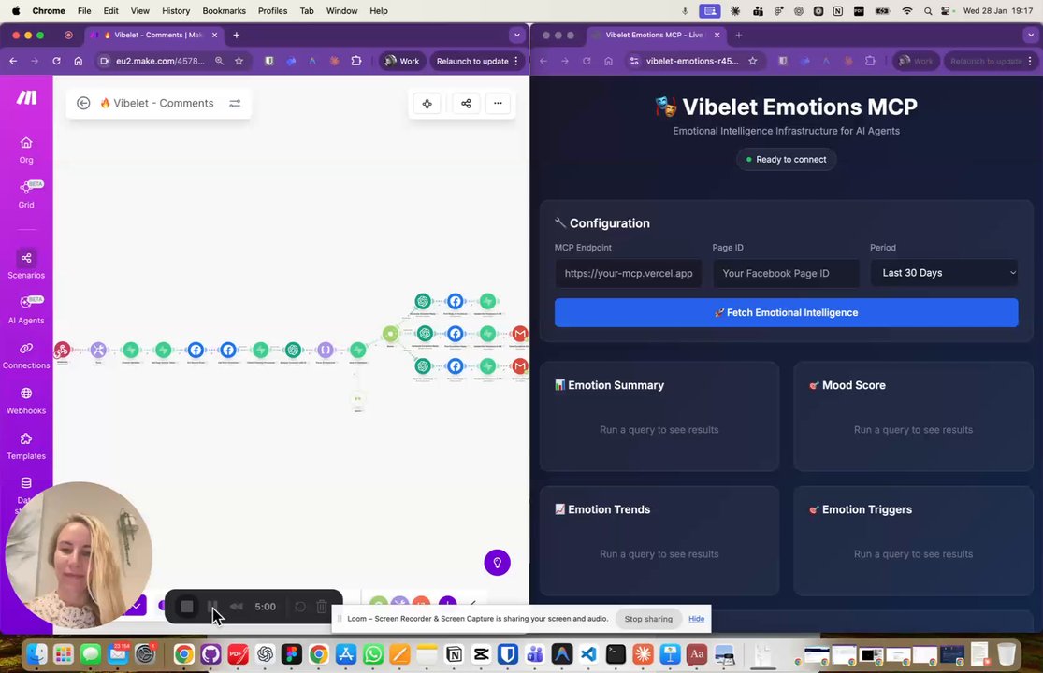1043x673 pixels.
Task: Switch to the Vibelet Emotions MCP tab
Action: 655,36
